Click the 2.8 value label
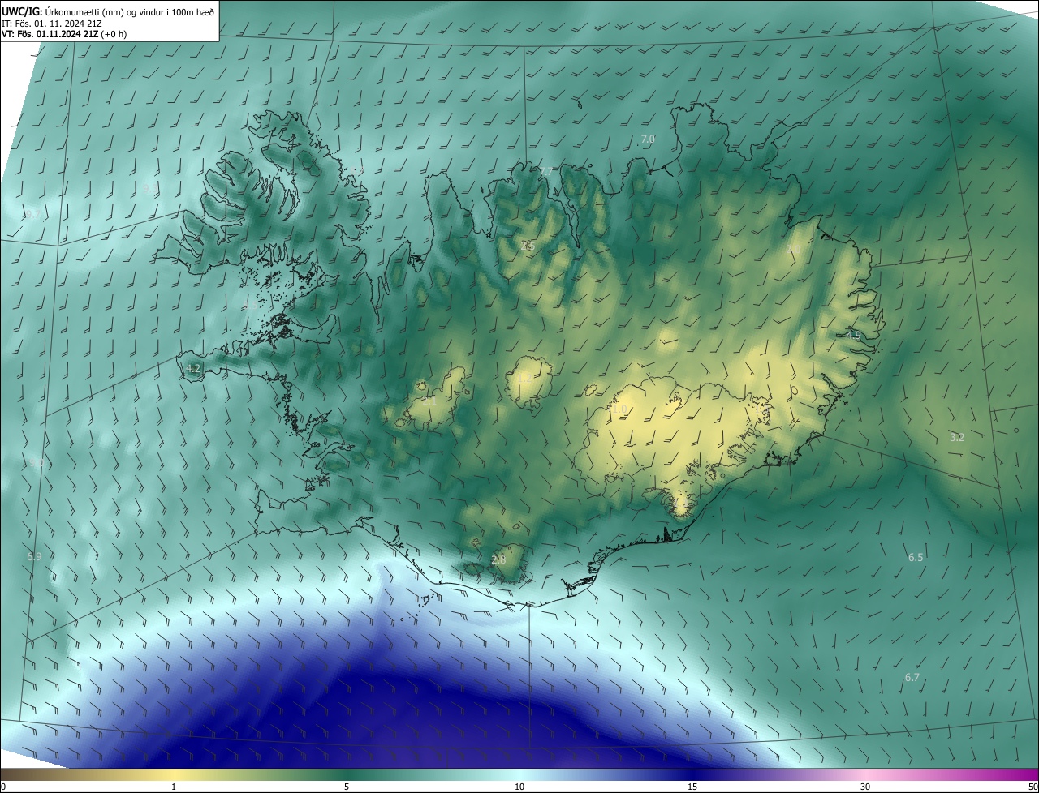The height and width of the screenshot is (793, 1039). coord(498,559)
